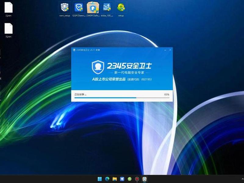This screenshot has height=183, width=244.
Task: Minimize the 2345安全卫士 installer window
Action: [165, 50]
